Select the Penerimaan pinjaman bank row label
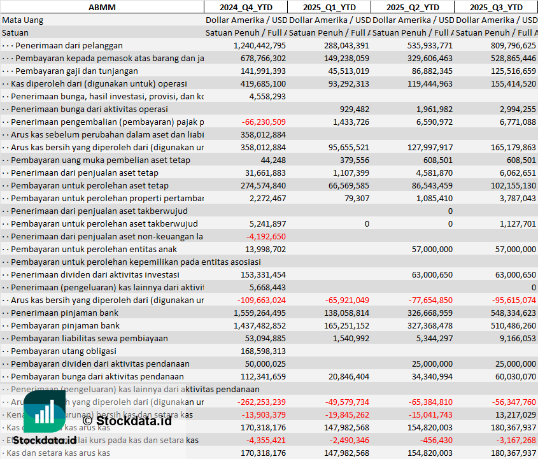Image resolution: width=538 pixels, height=459 pixels. [x=64, y=313]
